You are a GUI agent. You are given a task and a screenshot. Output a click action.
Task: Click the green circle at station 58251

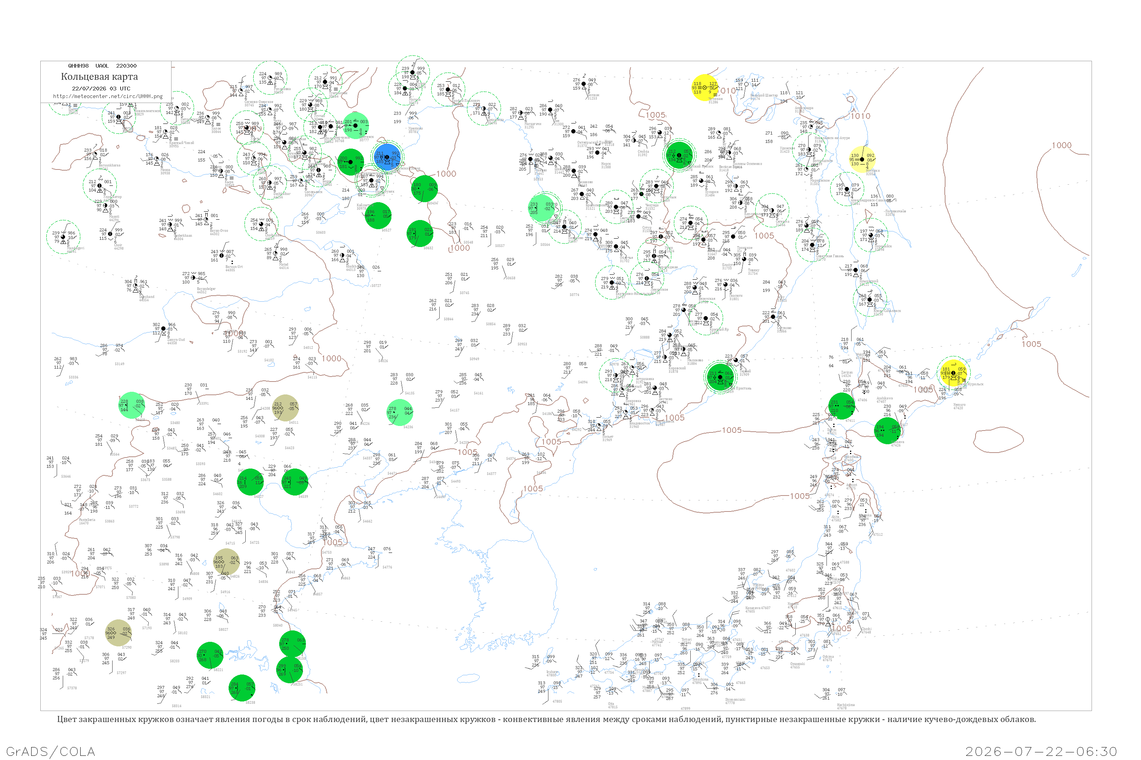[x=289, y=670]
